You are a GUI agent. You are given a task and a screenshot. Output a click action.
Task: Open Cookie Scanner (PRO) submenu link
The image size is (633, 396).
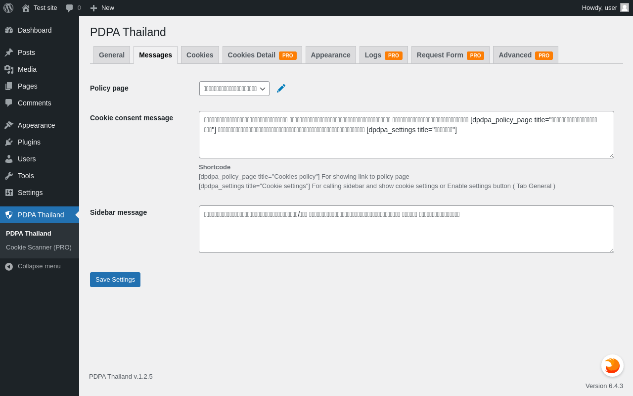point(39,247)
